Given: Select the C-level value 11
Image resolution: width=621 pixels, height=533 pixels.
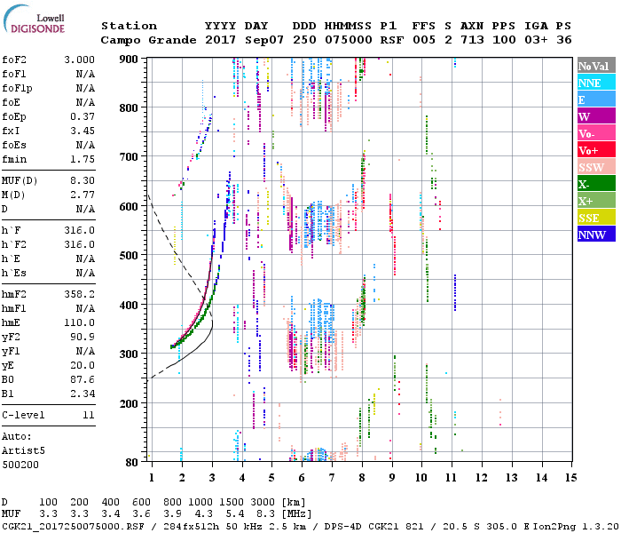Looking at the screenshot, I should (88, 415).
